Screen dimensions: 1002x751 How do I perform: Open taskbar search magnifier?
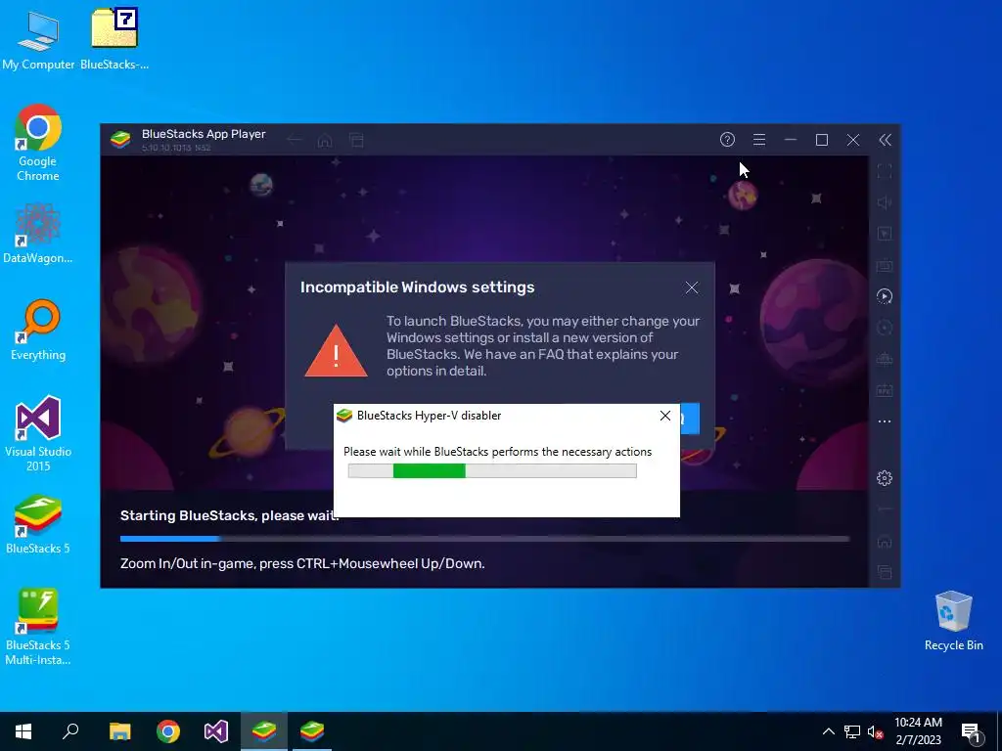70,731
